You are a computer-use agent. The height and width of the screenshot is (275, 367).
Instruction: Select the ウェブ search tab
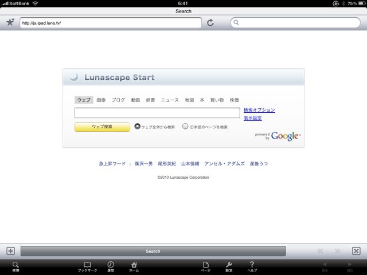84,100
